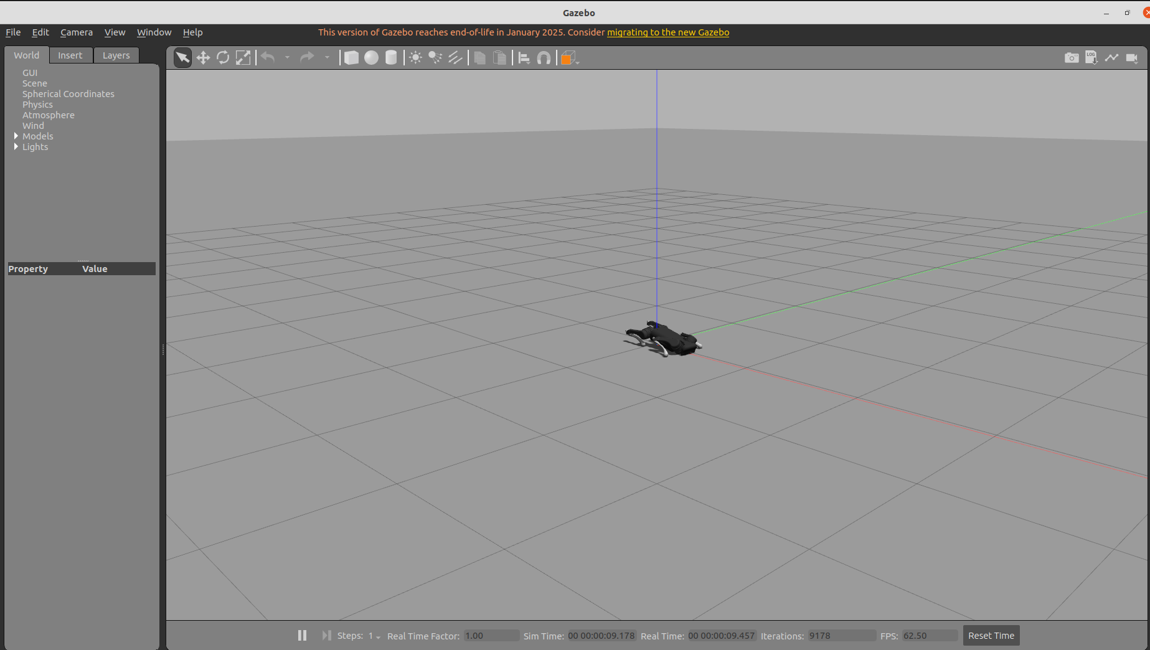Click the Real Time value field
Screen dimensions: 1150x650
pyautogui.click(x=722, y=636)
